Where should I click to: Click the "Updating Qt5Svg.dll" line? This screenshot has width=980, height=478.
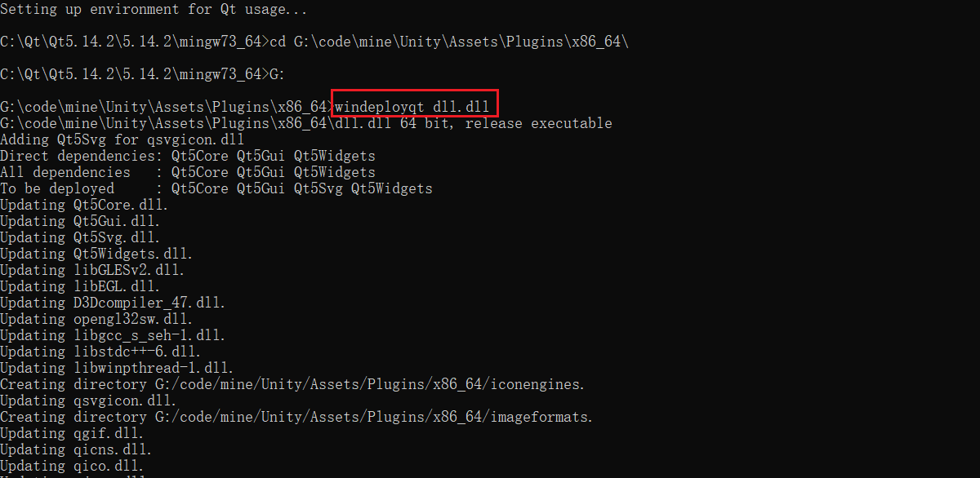click(80, 237)
